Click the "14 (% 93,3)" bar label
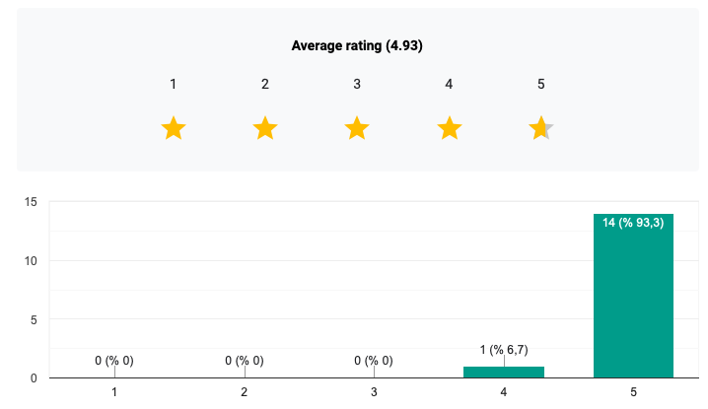This screenshot has width=708, height=409. point(633,223)
